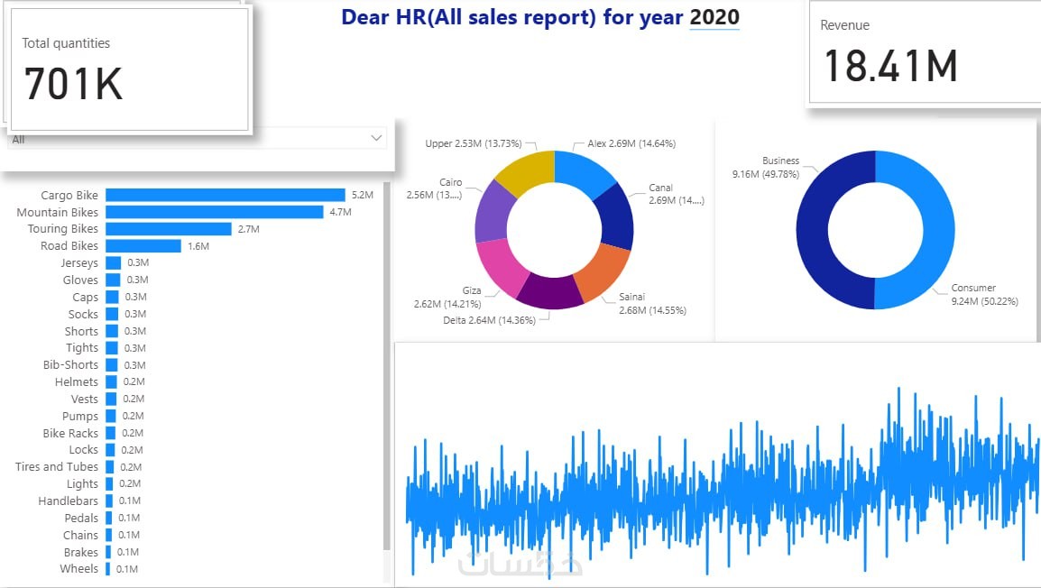The height and width of the screenshot is (588, 1041).
Task: Click the violet Cairo donut segment
Action: (x=493, y=212)
